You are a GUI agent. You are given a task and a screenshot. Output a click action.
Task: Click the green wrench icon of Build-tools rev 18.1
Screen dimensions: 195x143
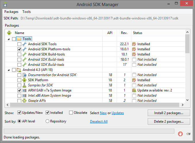click(24, 54)
